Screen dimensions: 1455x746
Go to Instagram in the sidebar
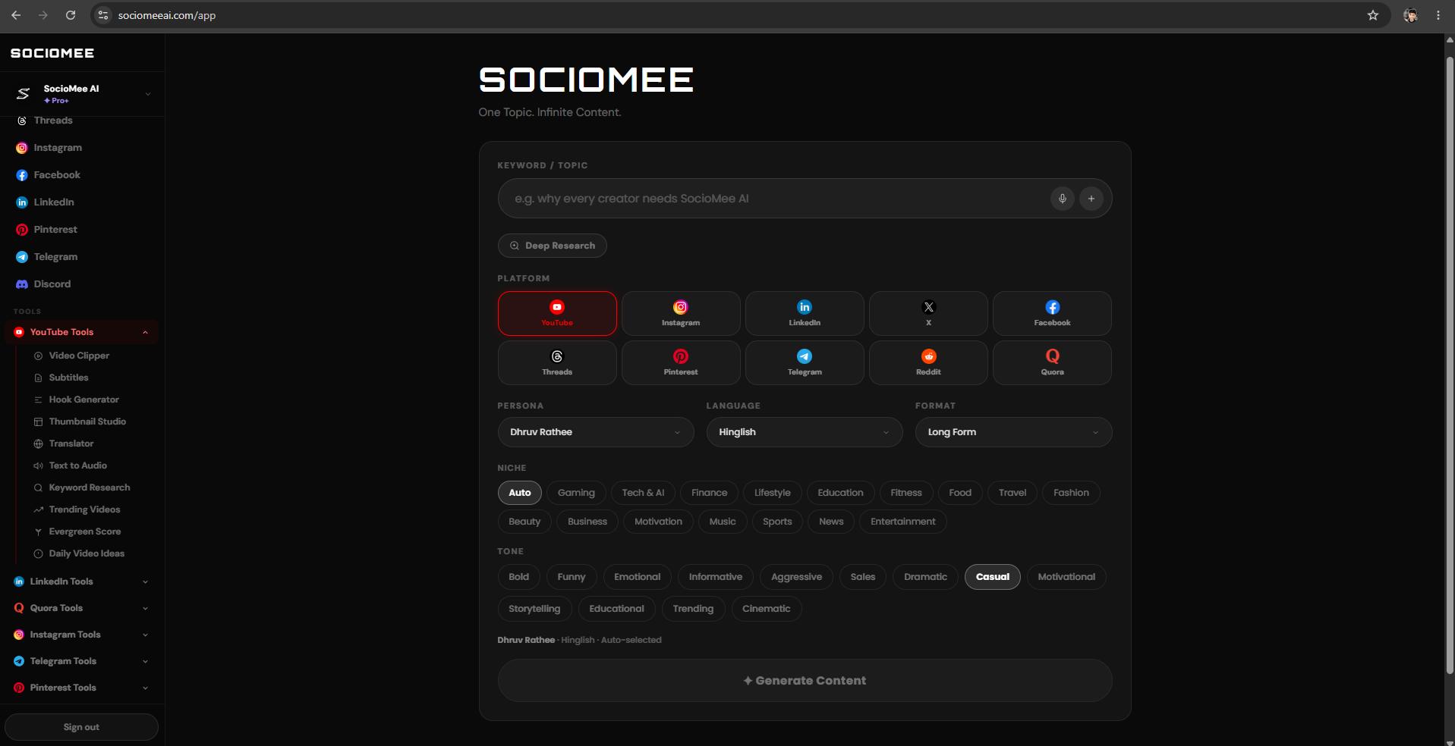coord(58,148)
